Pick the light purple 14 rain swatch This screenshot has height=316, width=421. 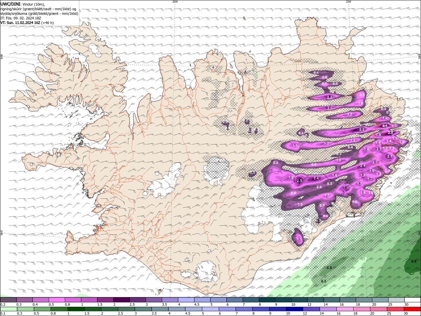(328, 309)
